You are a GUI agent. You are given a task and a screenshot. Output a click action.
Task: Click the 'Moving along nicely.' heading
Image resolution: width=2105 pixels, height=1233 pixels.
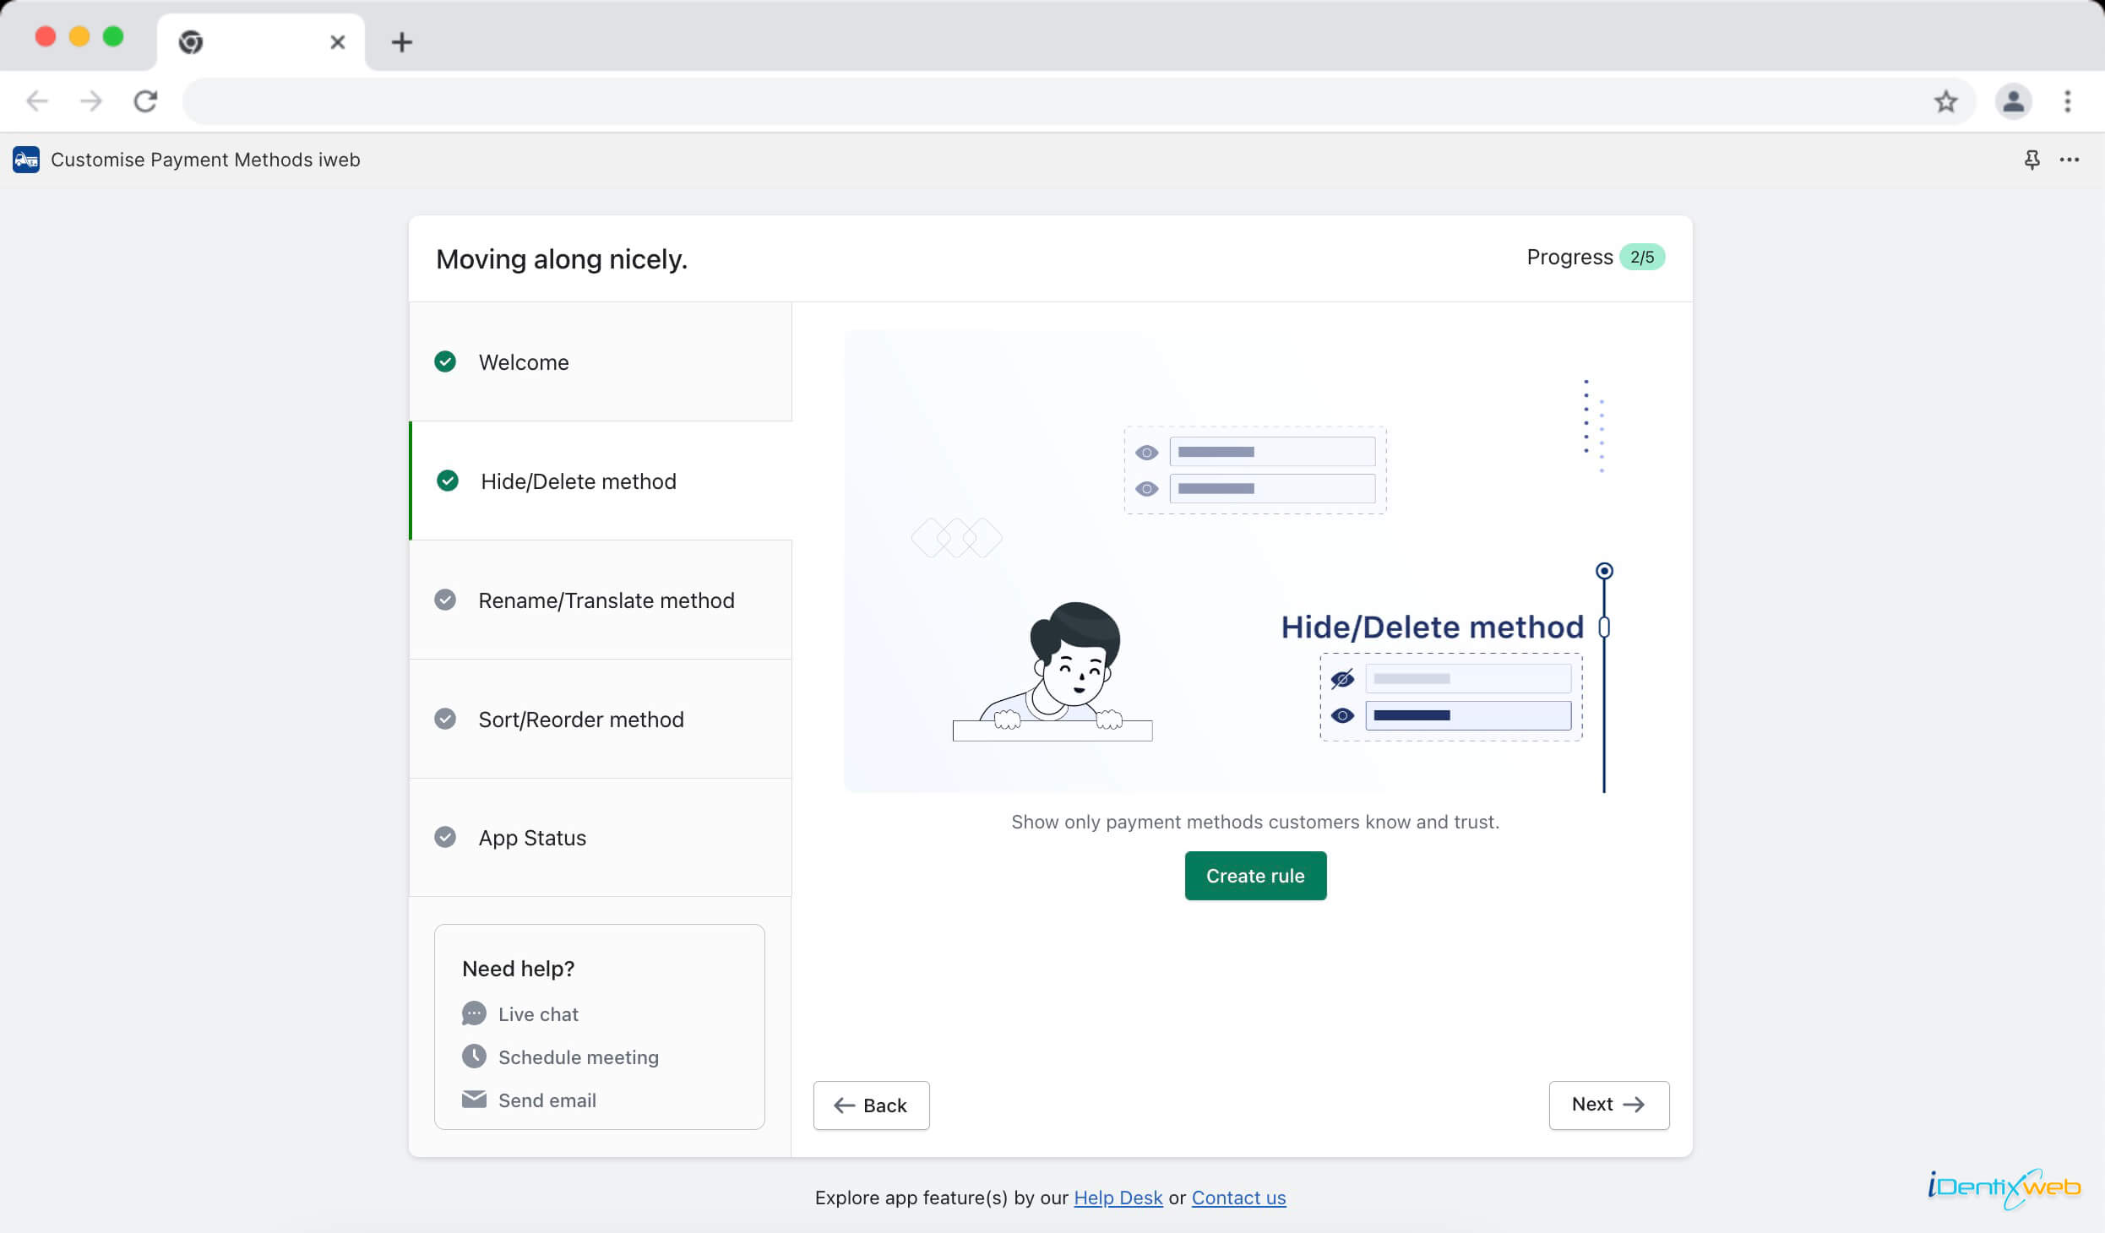[x=562, y=259]
